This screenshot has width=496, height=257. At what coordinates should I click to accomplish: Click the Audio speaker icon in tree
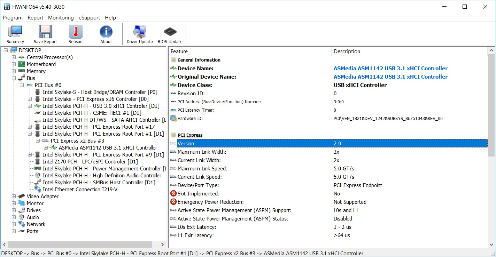[x=22, y=217]
